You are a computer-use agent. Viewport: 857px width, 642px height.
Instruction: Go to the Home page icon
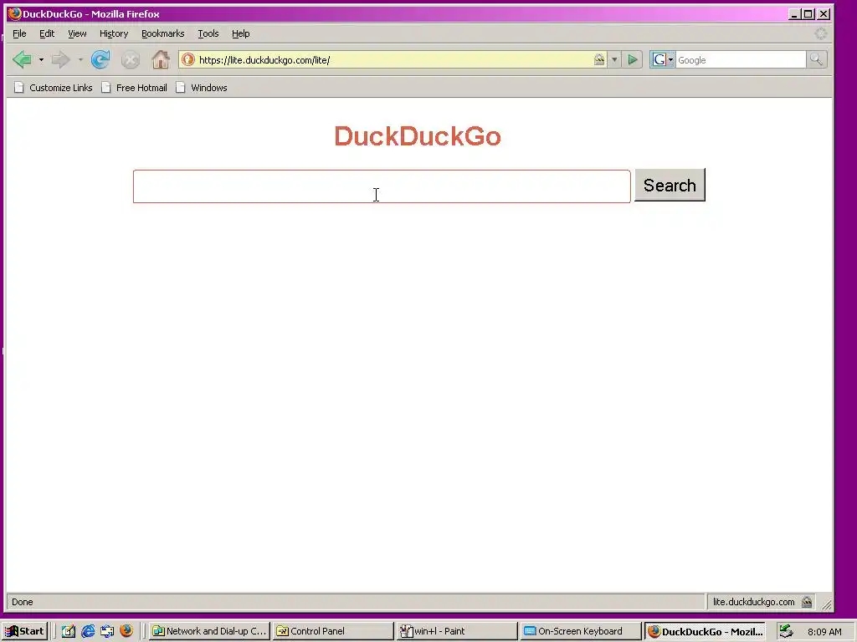click(161, 59)
